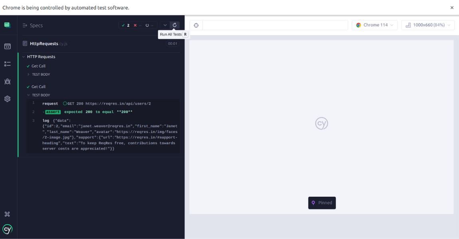Open keyboard shortcuts via the command icon

(7, 214)
